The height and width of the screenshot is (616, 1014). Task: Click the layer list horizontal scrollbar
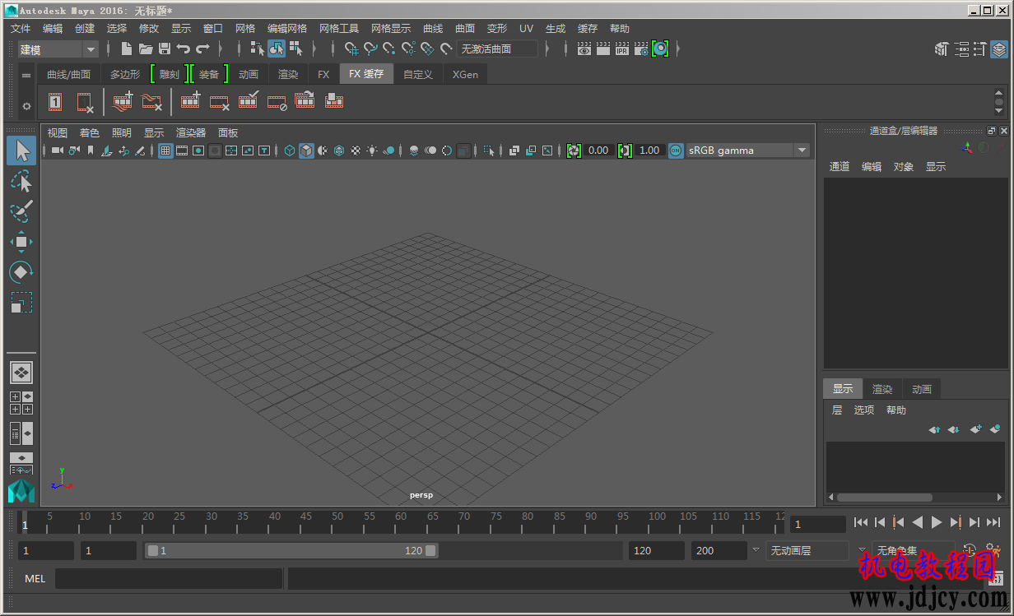pos(885,498)
